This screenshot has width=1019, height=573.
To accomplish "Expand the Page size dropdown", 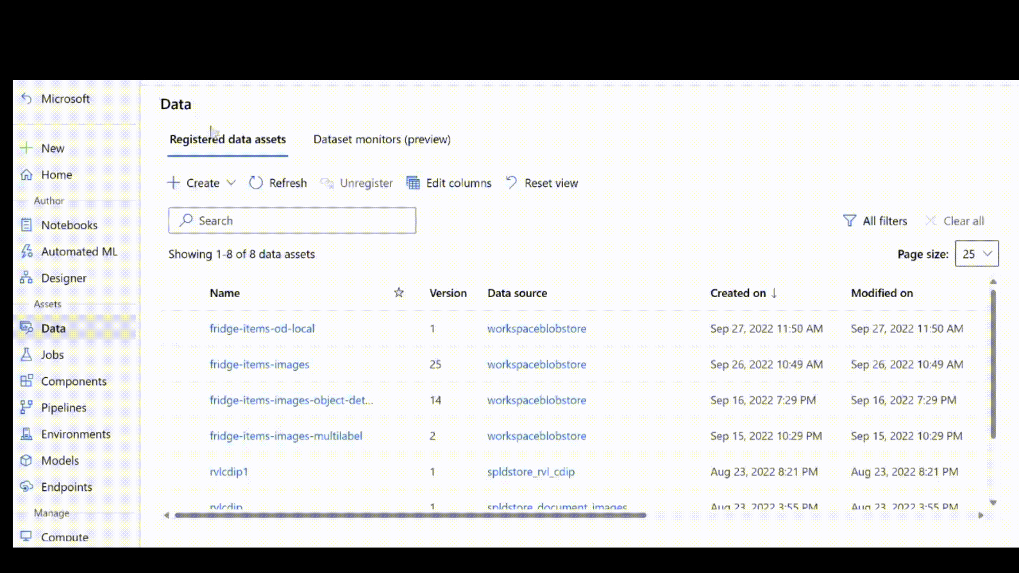I will pos(977,253).
